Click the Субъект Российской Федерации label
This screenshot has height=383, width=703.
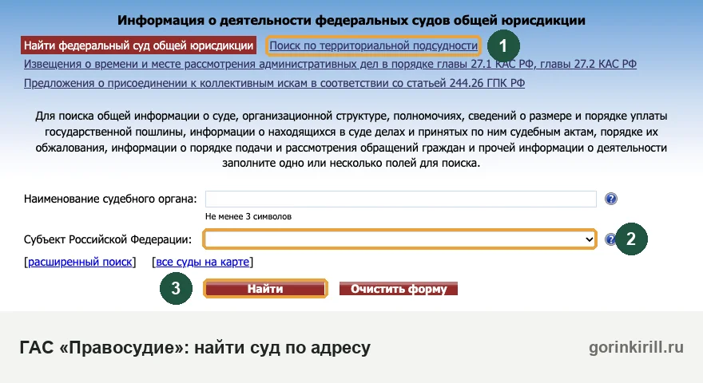pyautogui.click(x=108, y=239)
